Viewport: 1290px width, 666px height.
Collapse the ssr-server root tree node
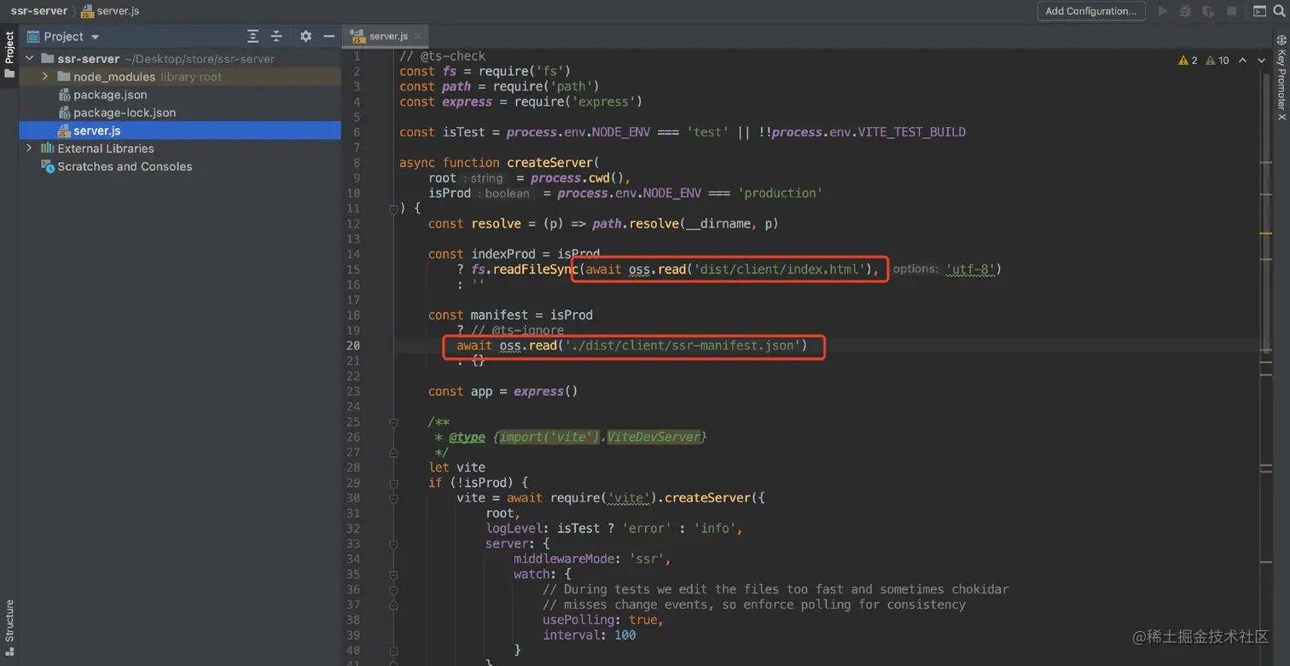29,59
